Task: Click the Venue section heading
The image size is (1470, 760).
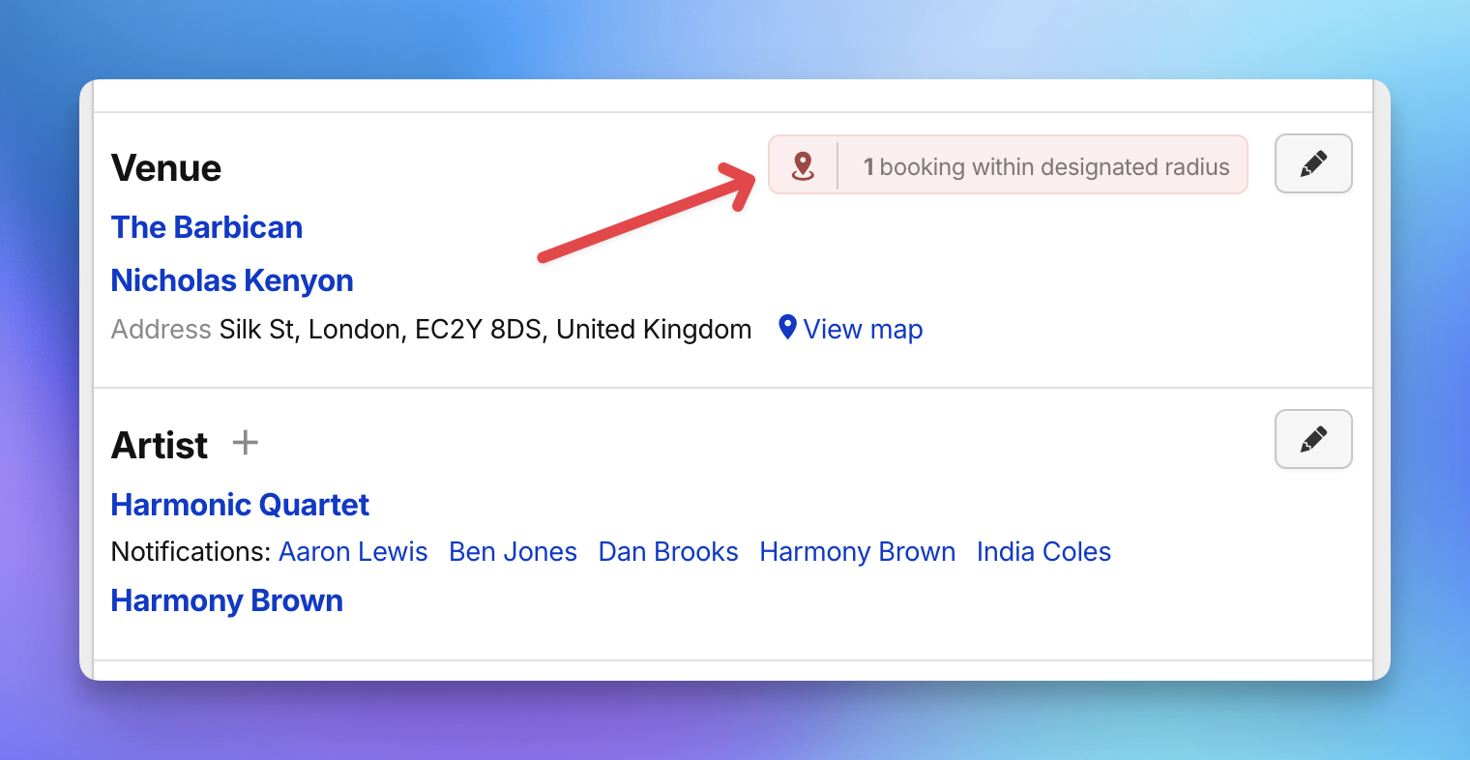Action: click(166, 168)
